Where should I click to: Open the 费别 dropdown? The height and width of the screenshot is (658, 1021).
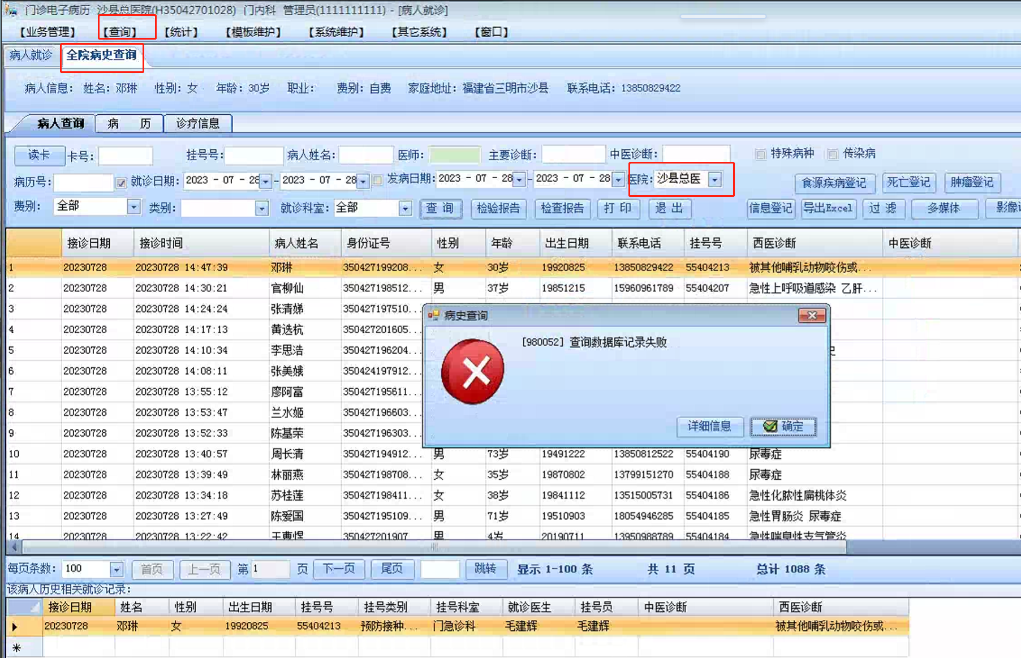[x=133, y=207]
